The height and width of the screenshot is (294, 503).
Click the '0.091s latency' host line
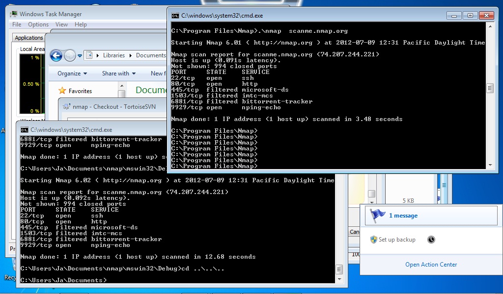226,60
